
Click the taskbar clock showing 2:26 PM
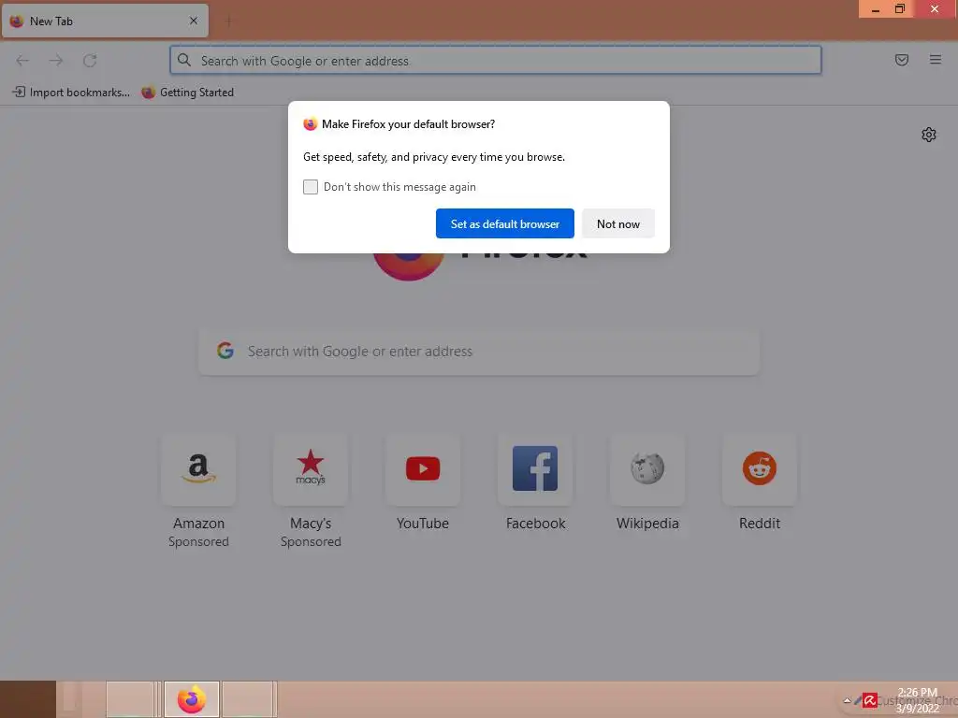[x=917, y=700]
